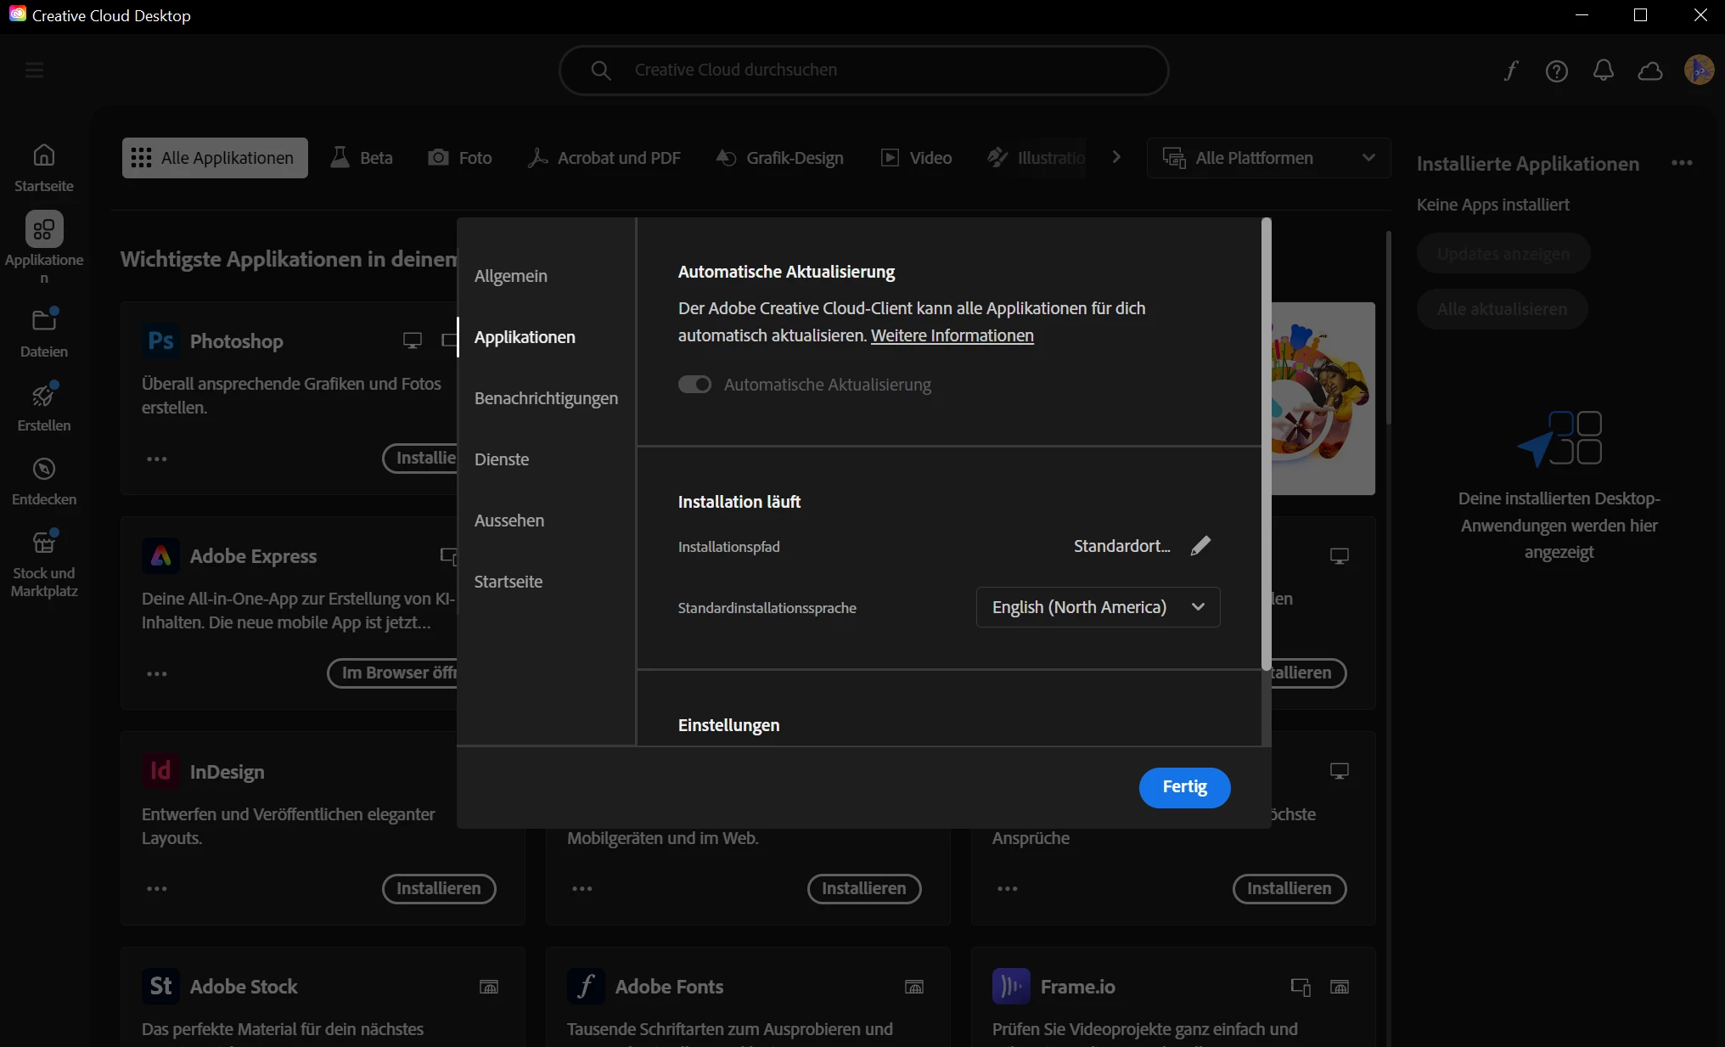Viewport: 1725px width, 1047px height.
Task: Click the settings dialog vertical scrollbar
Action: coord(1266,442)
